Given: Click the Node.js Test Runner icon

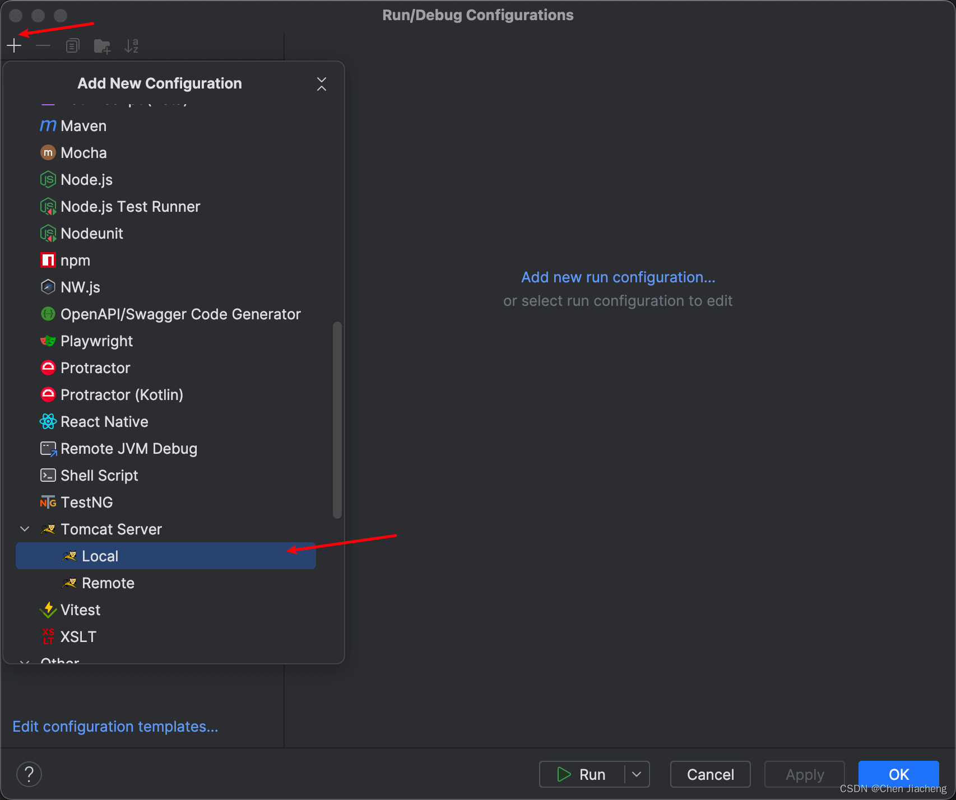Looking at the screenshot, I should [48, 206].
